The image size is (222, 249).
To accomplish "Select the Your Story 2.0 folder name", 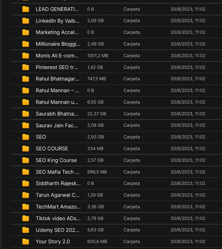I will point(52,242).
